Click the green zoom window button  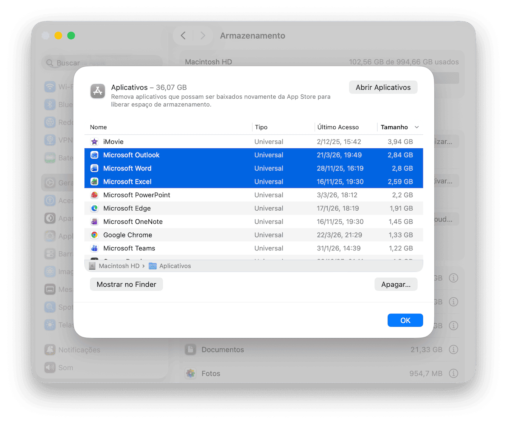[x=71, y=36]
